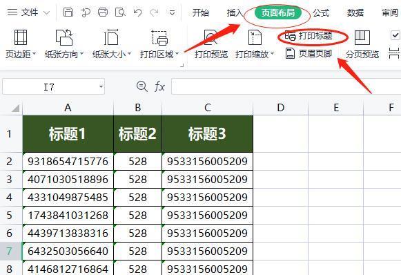Screen dimensions: 401x275
Task: Open the Name Box dropdown arrow
Action: pyautogui.click(x=101, y=87)
